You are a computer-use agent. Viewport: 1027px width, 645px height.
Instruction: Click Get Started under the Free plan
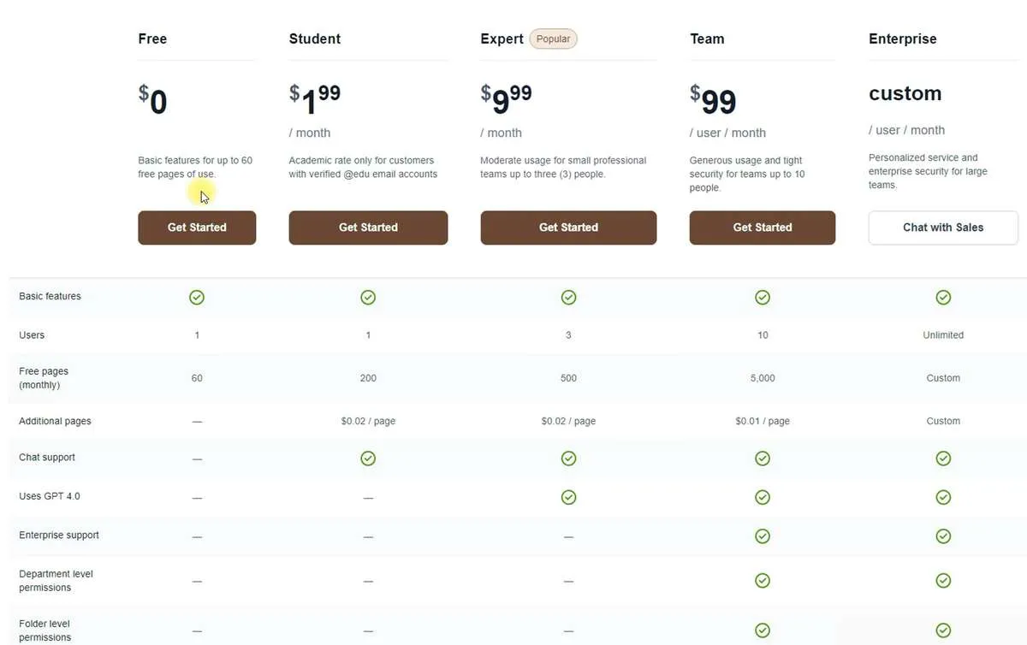[x=197, y=228]
